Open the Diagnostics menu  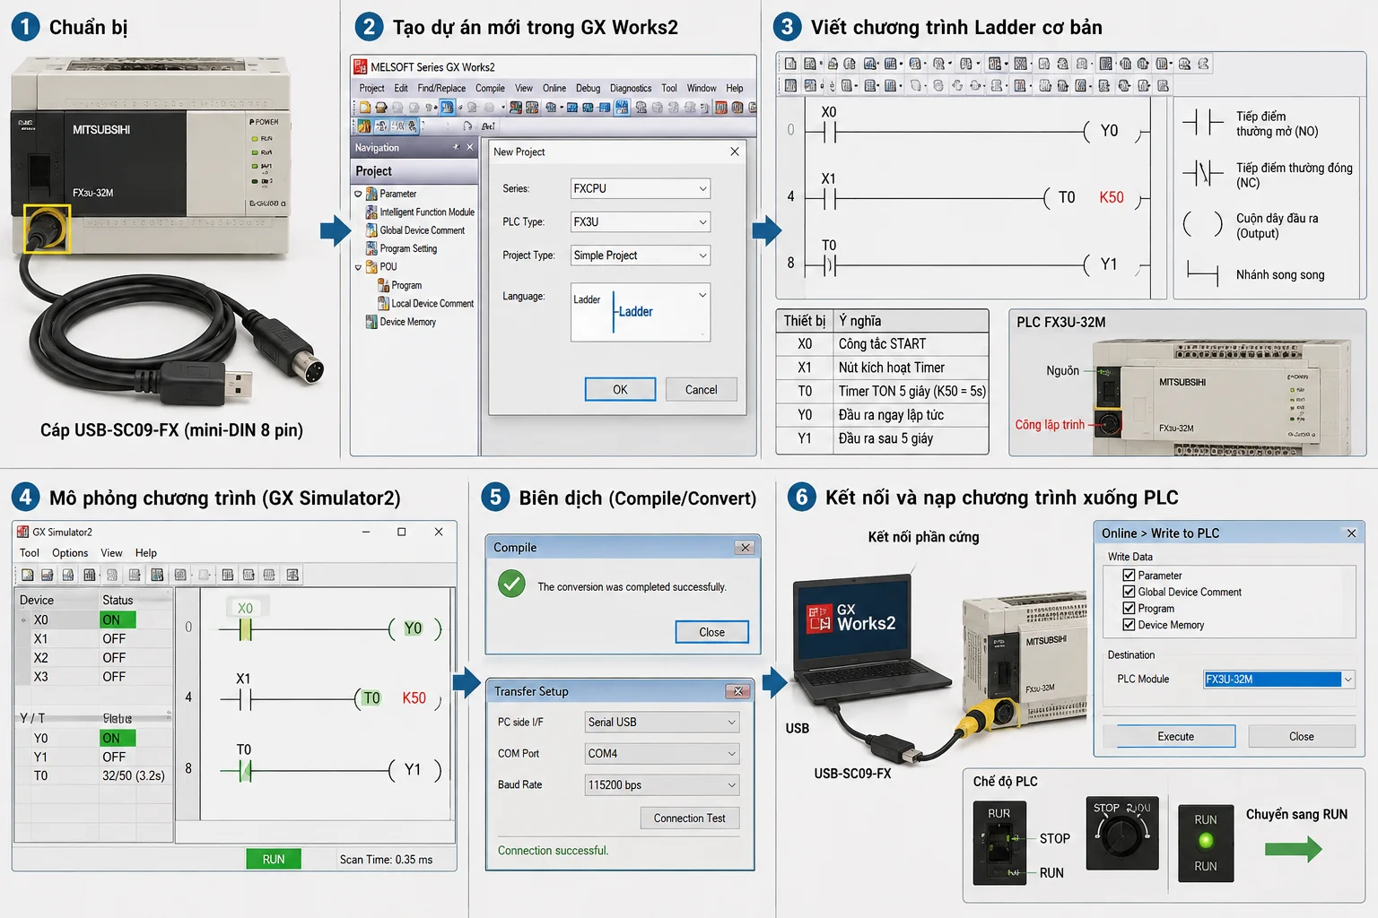coord(631,88)
